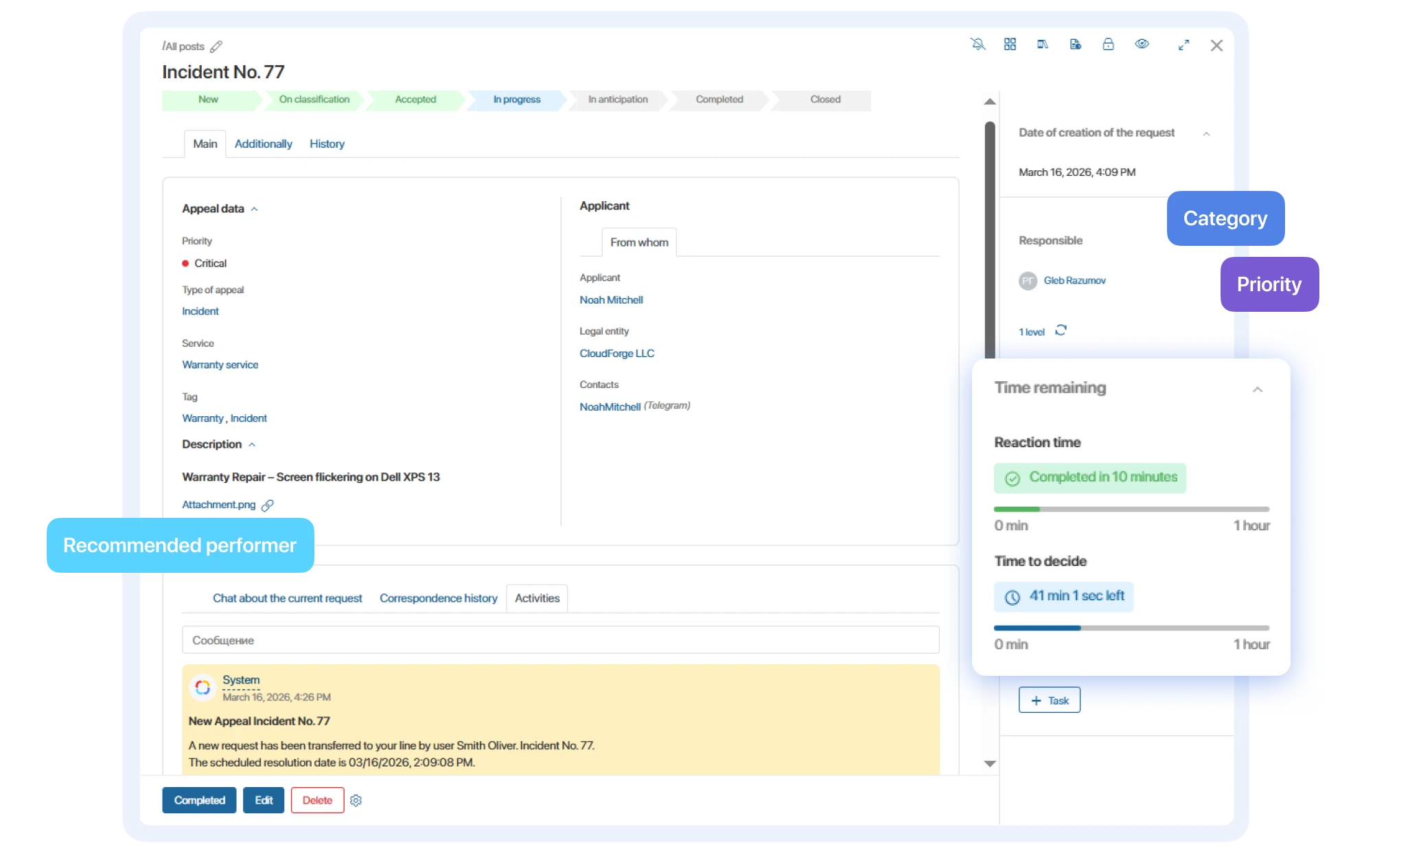The image size is (1421, 853).
Task: Collapse the Description section chevron
Action: point(252,445)
